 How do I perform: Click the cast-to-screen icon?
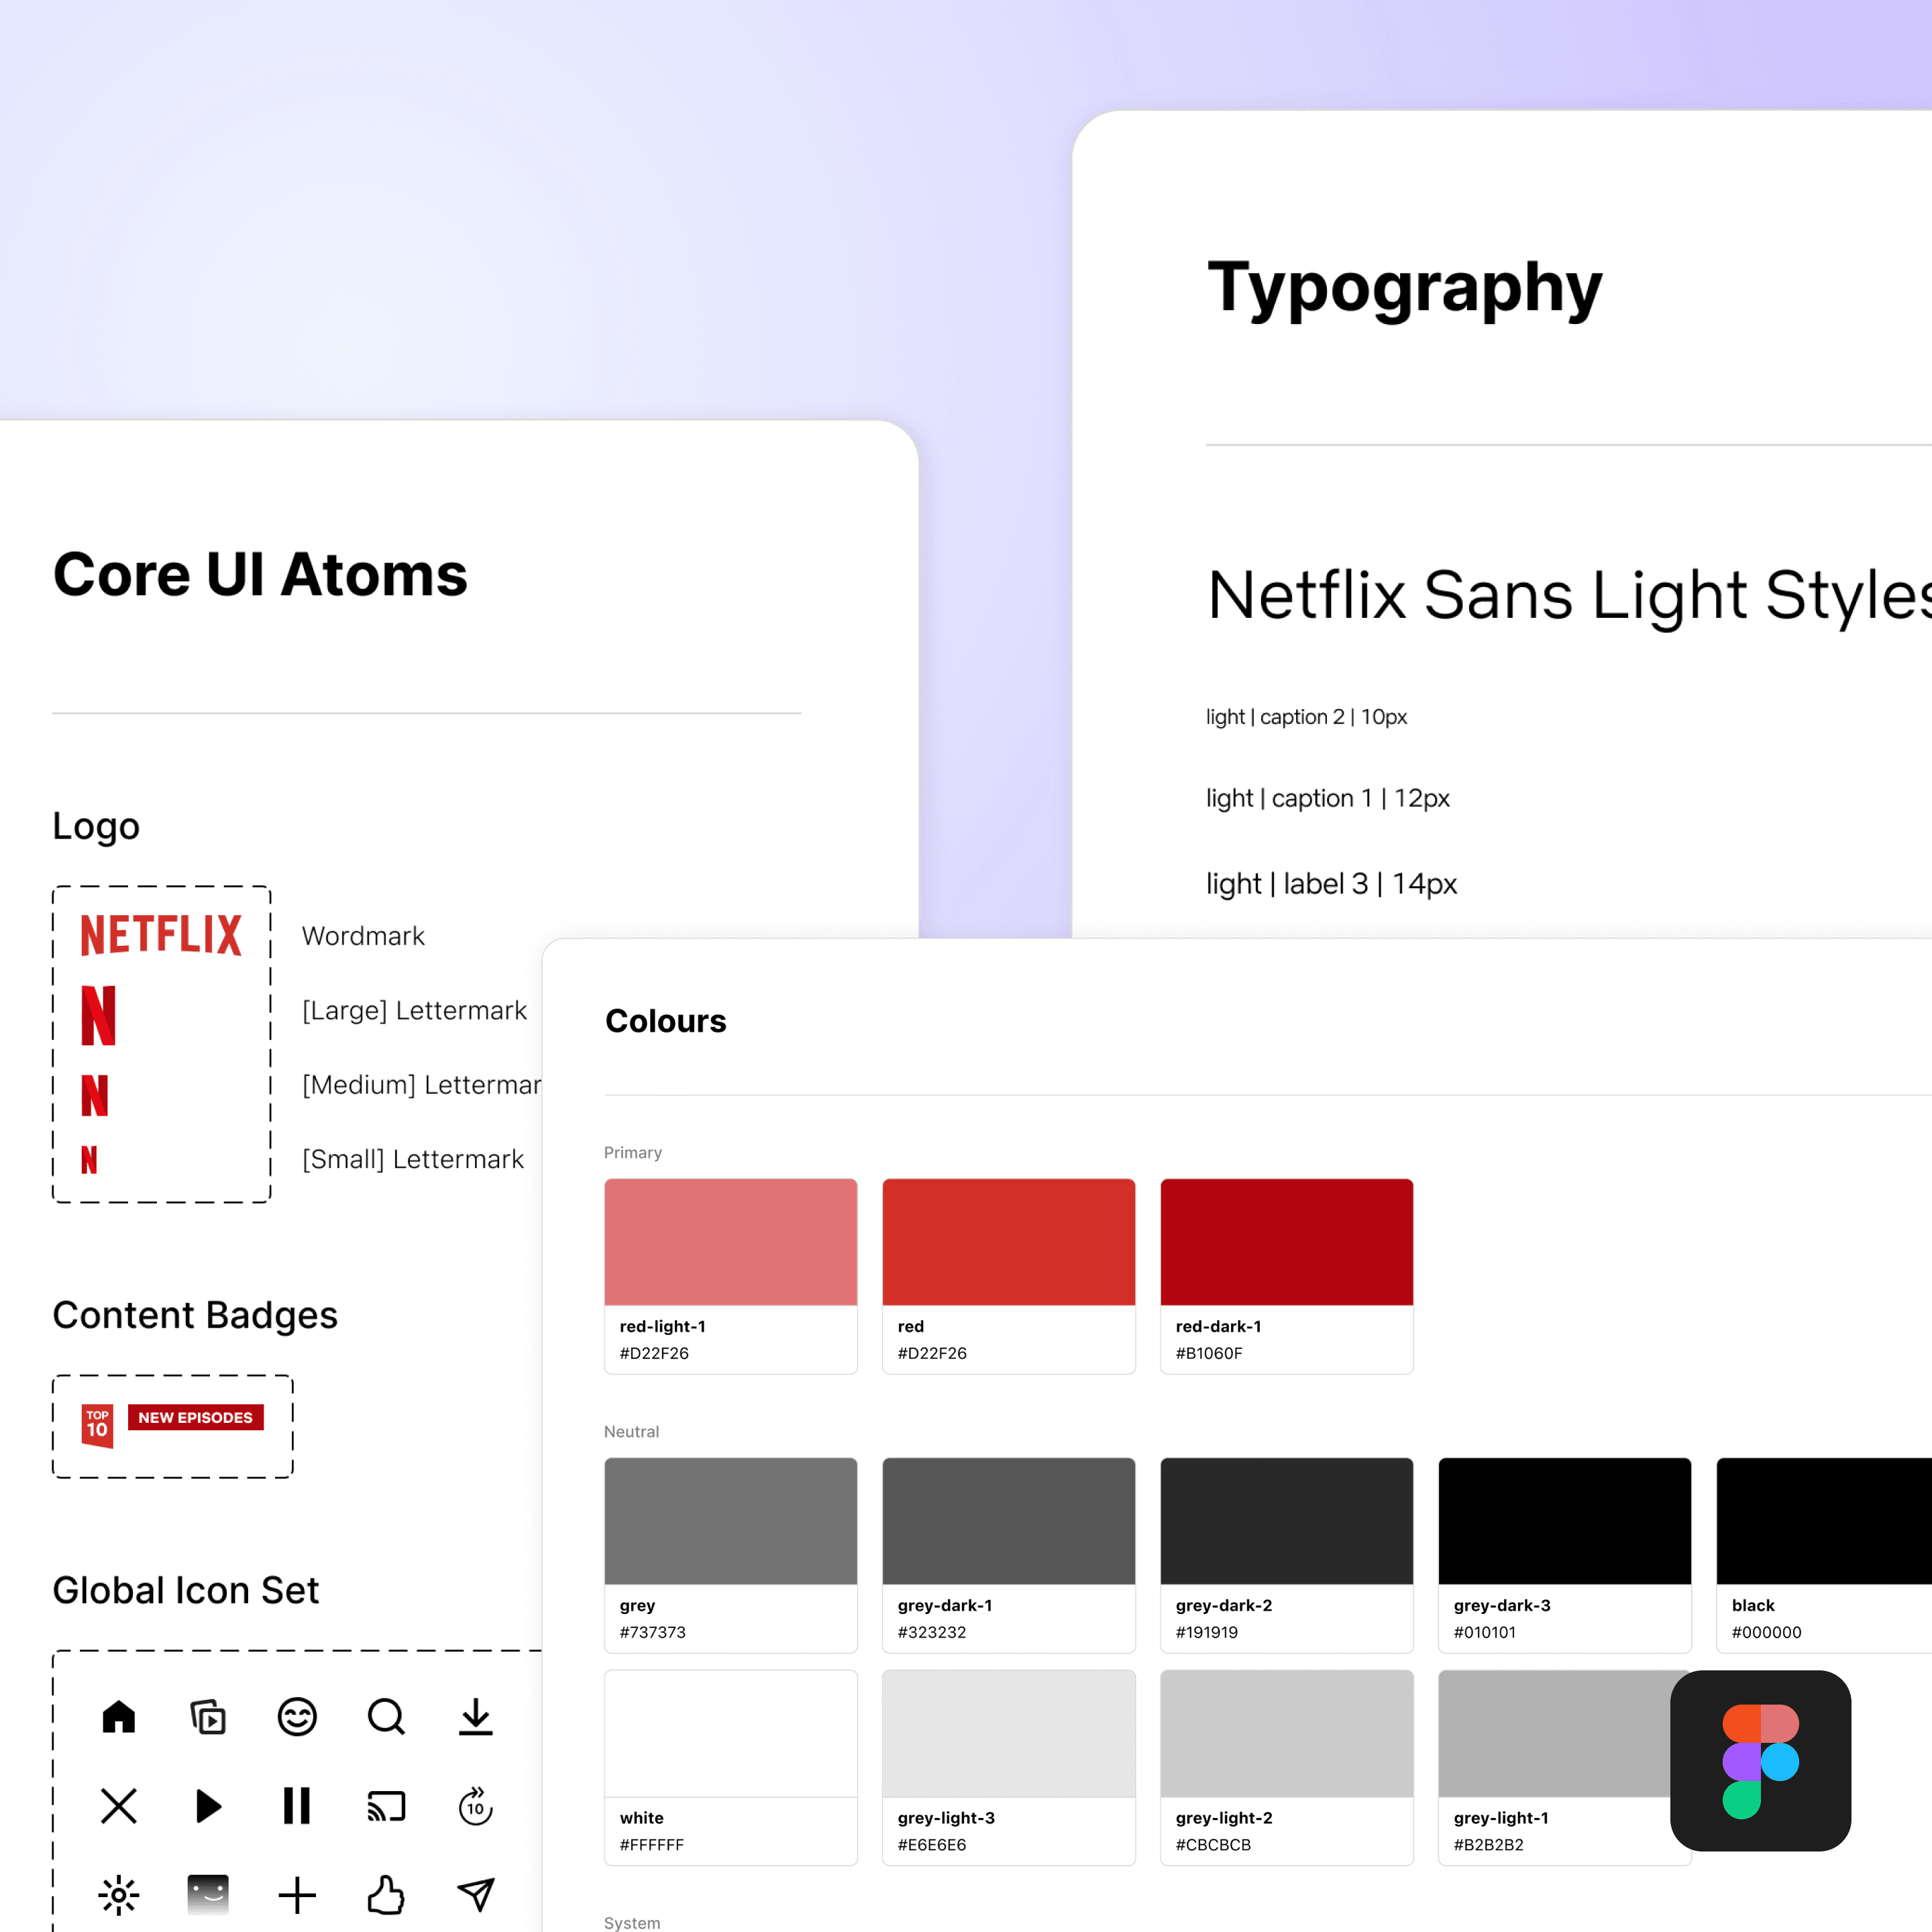(386, 1806)
